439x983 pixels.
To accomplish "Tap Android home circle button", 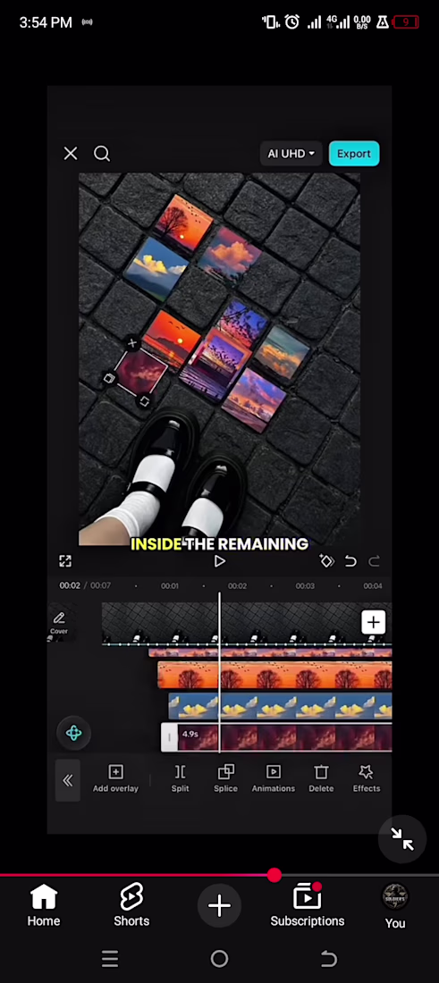I will pyautogui.click(x=220, y=959).
